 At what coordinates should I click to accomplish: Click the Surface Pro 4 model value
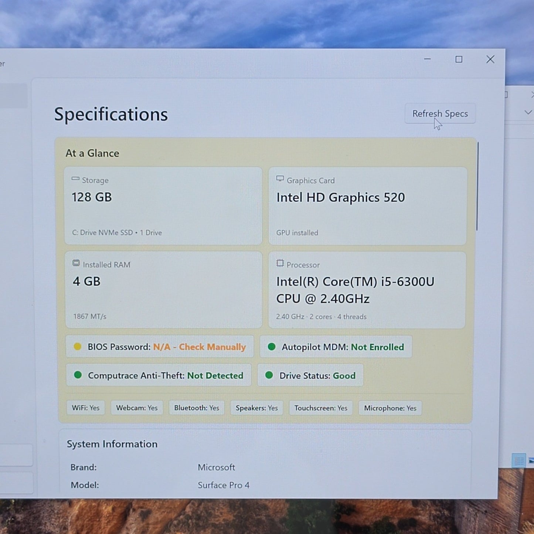click(x=224, y=485)
